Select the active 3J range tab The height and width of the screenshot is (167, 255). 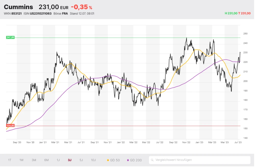70,160
